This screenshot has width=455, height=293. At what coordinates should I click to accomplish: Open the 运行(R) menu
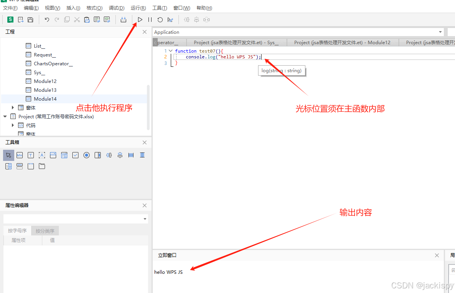pyautogui.click(x=138, y=8)
